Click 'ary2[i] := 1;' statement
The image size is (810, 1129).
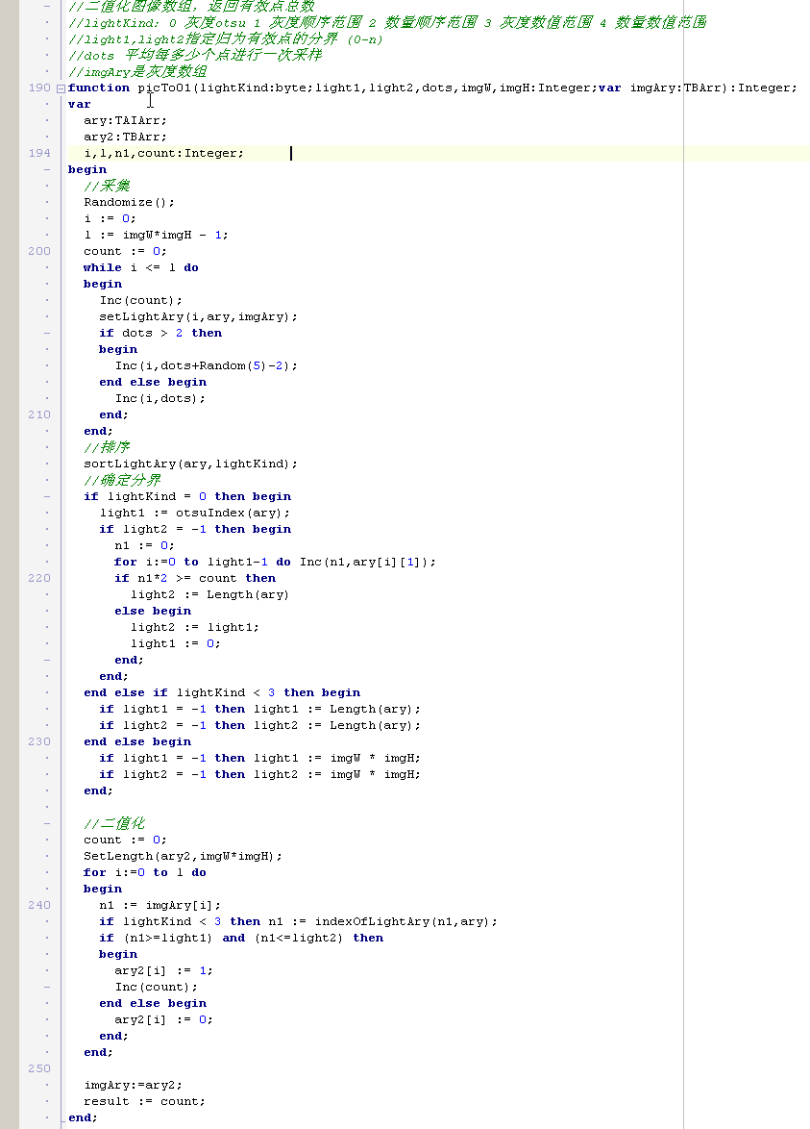pyautogui.click(x=164, y=970)
